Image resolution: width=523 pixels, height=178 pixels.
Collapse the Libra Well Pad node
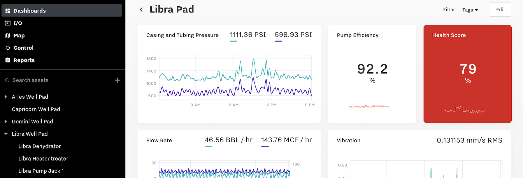click(6, 134)
